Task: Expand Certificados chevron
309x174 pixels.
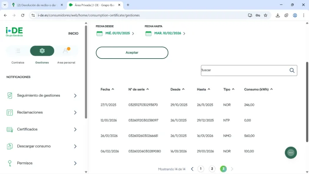Action: coord(75,129)
